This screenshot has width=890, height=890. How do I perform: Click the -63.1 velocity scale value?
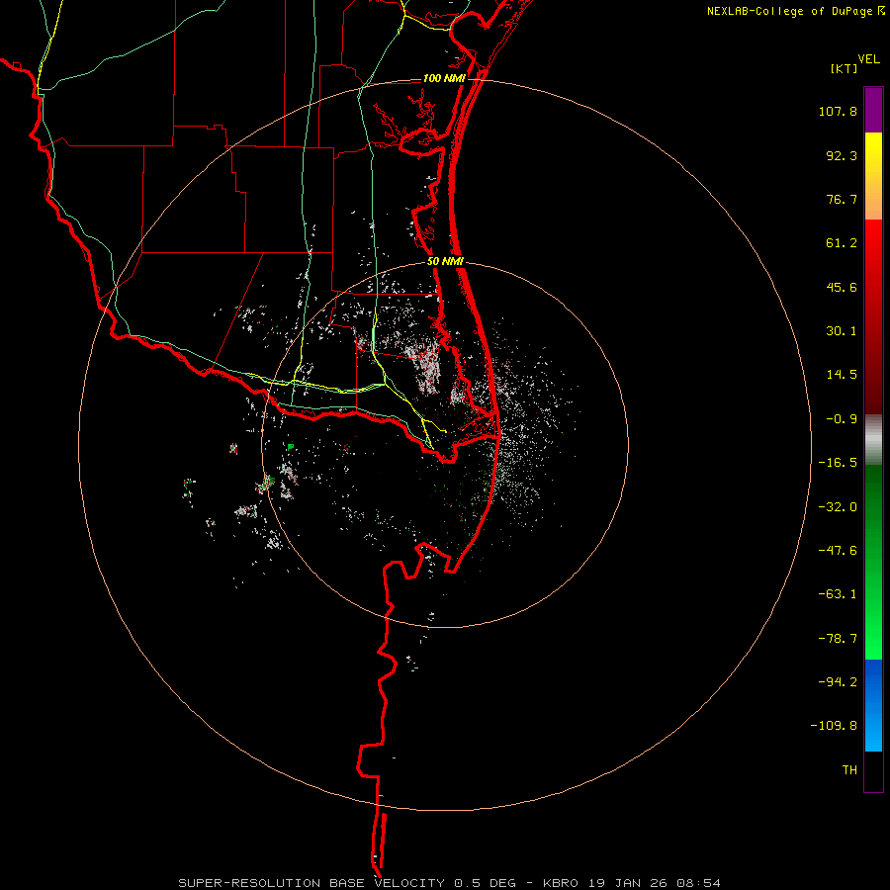[838, 594]
